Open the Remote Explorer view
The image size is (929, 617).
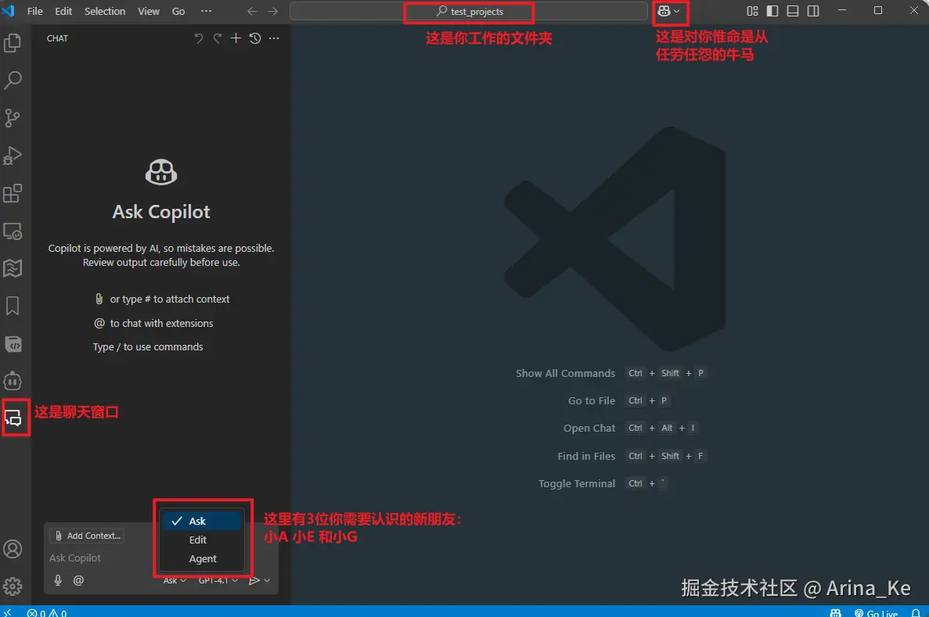click(13, 231)
